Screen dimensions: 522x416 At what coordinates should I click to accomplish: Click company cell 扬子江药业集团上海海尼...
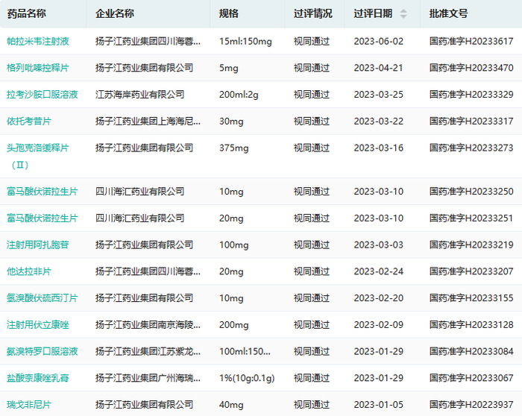click(148, 121)
